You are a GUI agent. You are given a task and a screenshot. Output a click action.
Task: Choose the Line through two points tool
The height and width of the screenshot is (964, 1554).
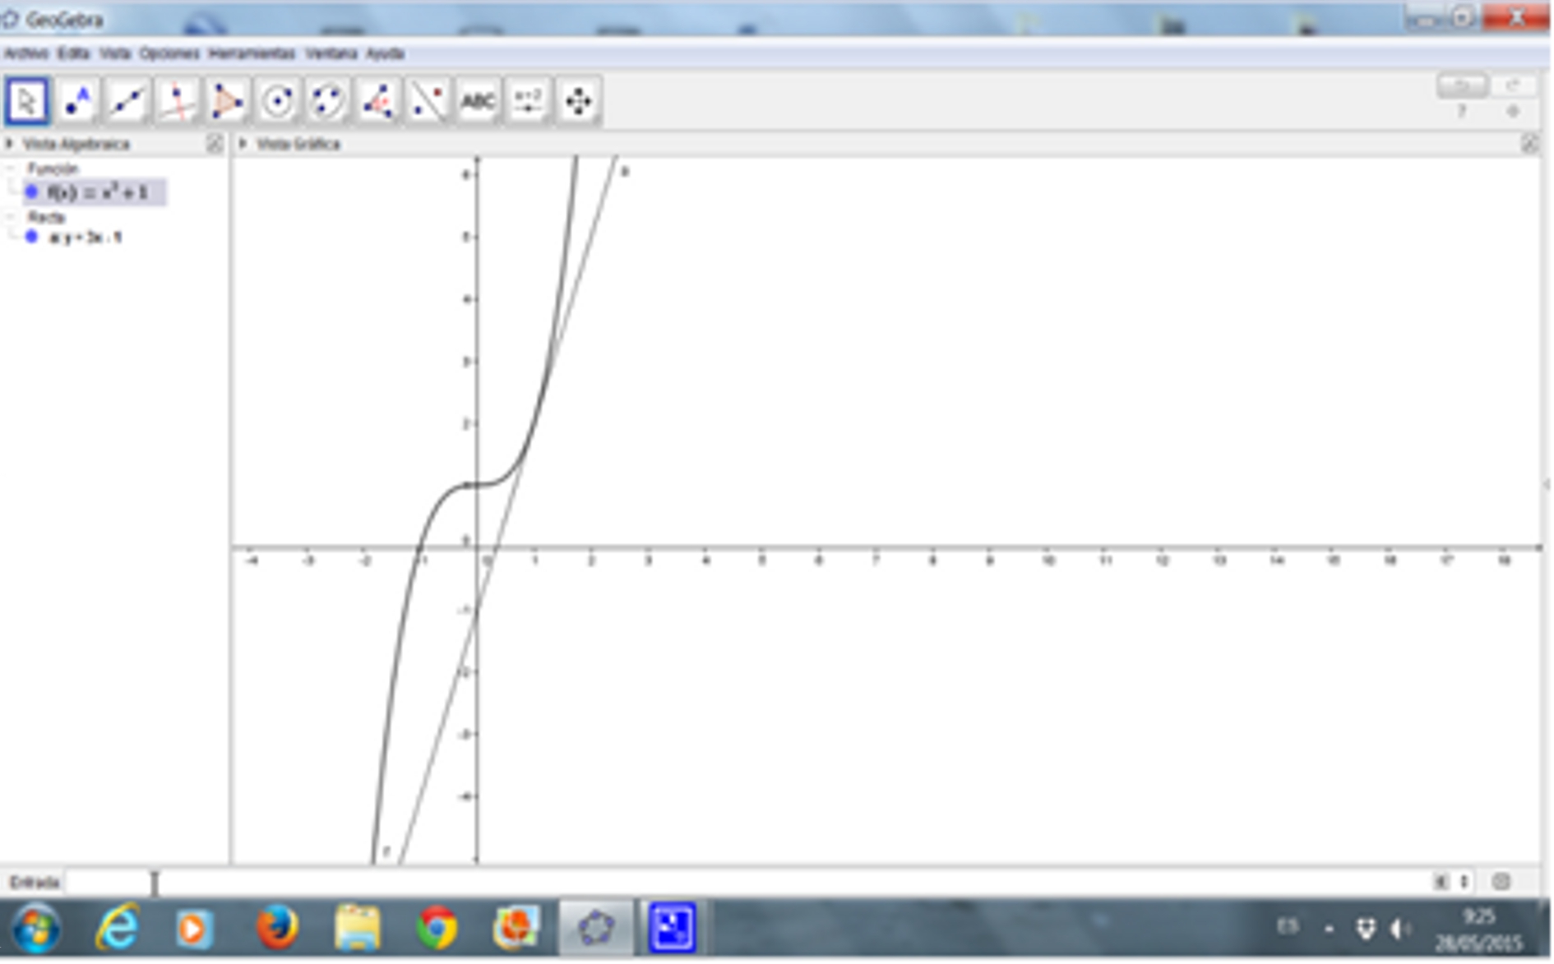(127, 102)
